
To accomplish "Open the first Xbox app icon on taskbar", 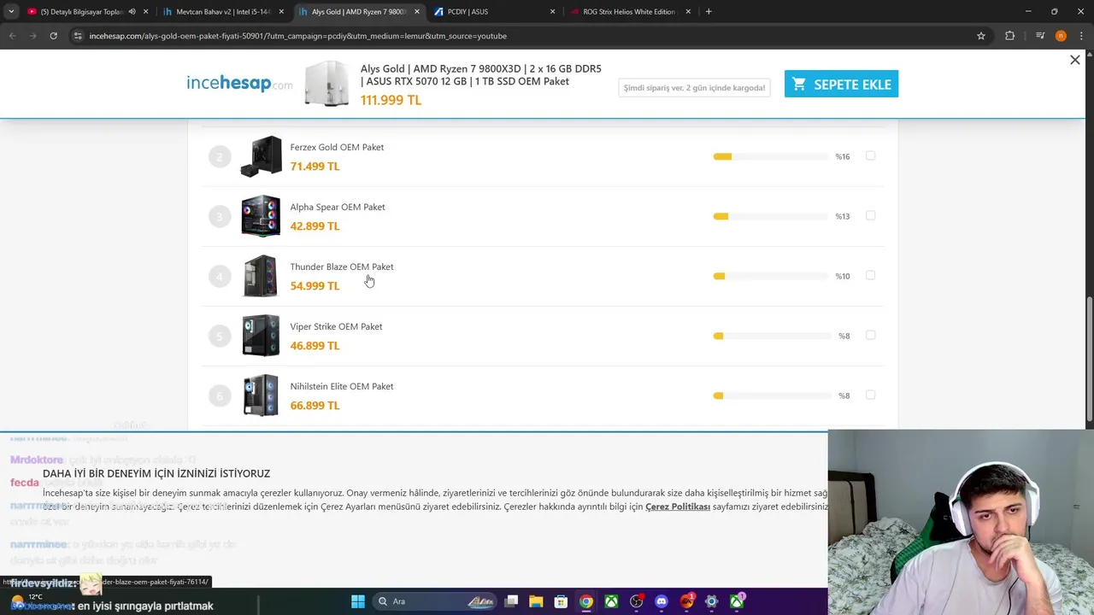I will (x=611, y=601).
